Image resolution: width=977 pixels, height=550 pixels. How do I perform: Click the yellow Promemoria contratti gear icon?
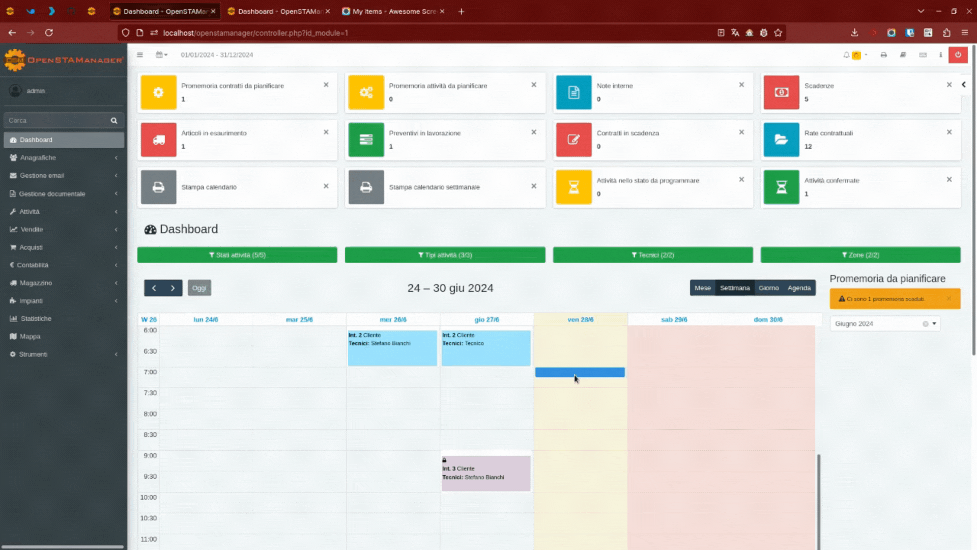(158, 92)
